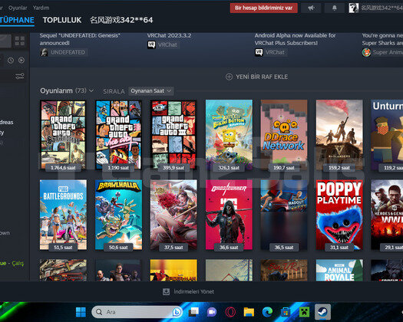The image size is (403, 322).
Task: Open the notifications bell icon
Action: pos(335,8)
